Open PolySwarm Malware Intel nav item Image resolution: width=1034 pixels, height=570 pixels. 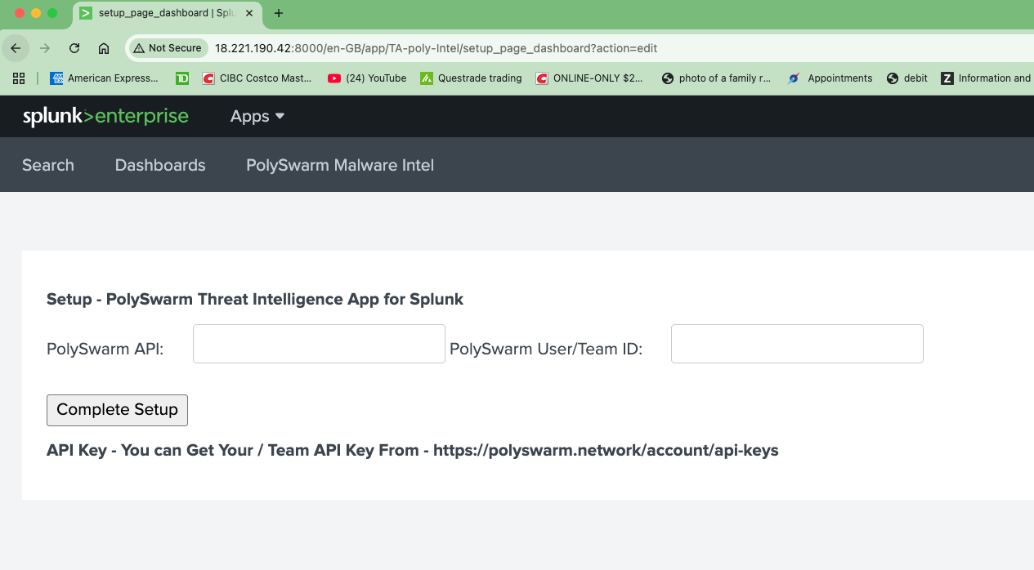click(x=340, y=165)
